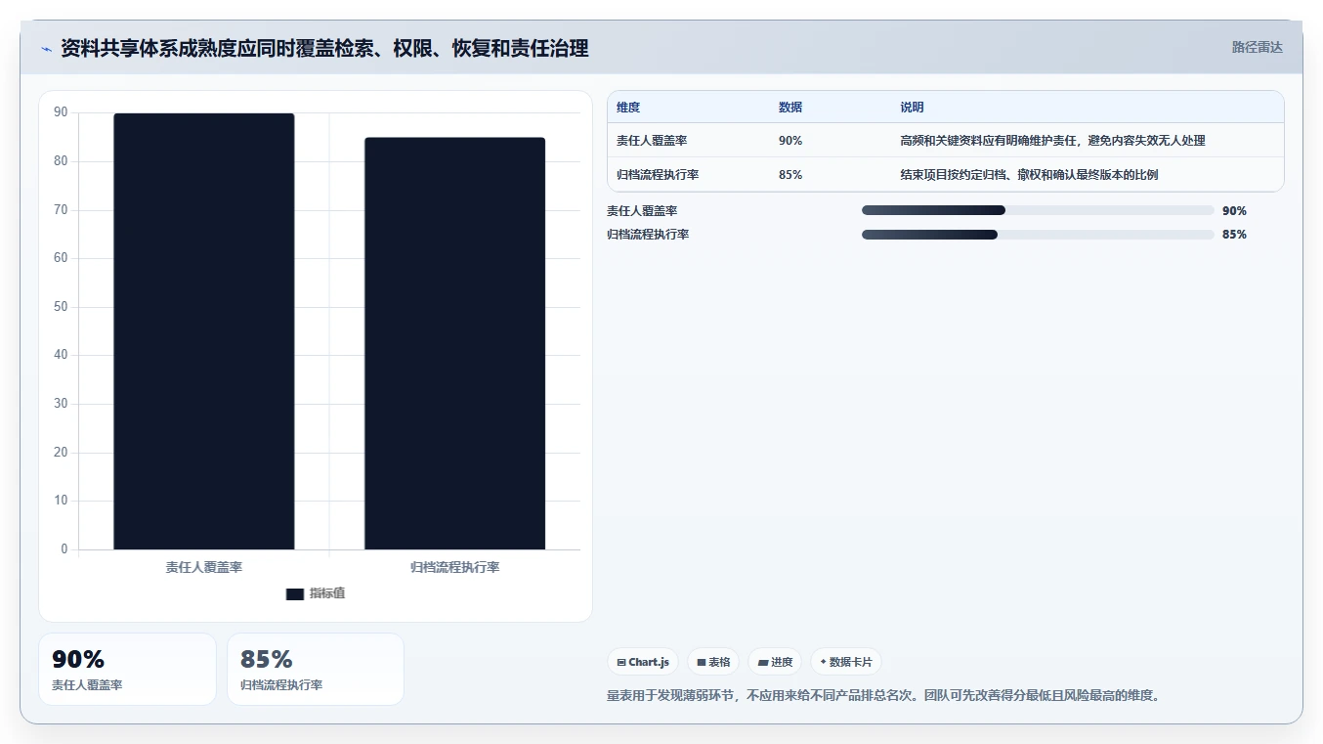Select the 数据卡片 chip text
The height and width of the screenshot is (744, 1323).
850,662
